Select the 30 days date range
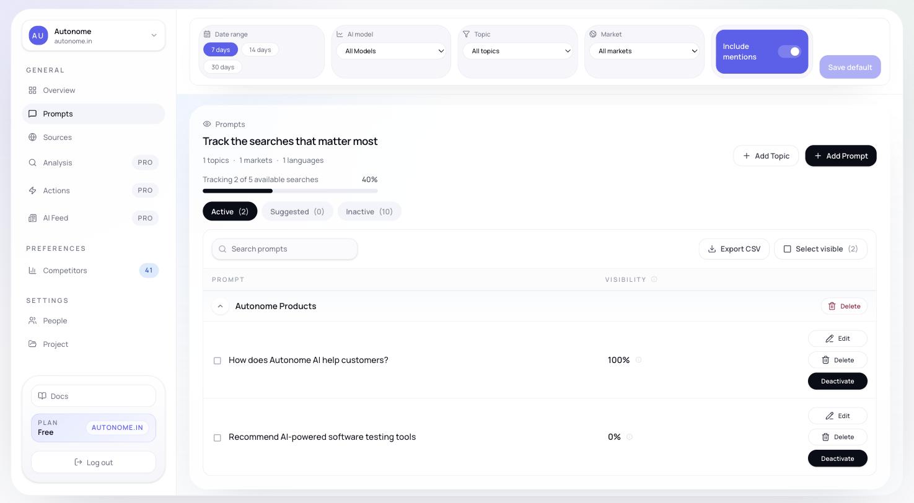Viewport: 914px width, 503px height. point(222,67)
